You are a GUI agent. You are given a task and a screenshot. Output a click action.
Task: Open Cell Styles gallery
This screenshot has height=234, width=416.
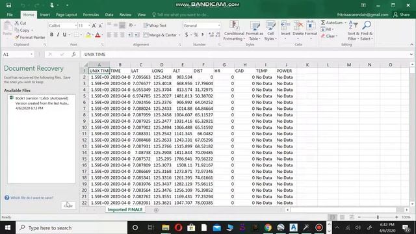270,31
